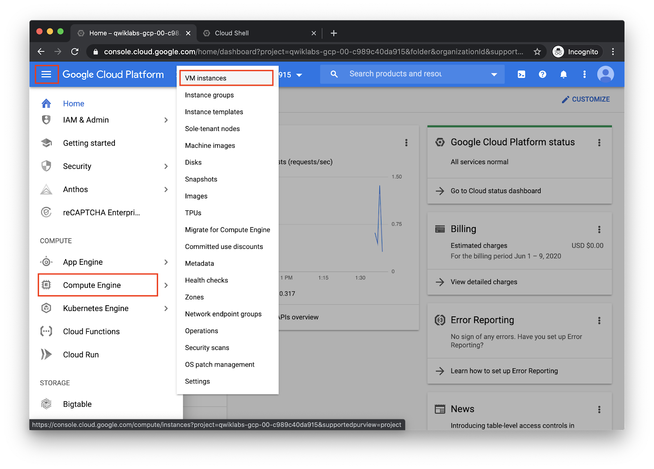Select Instance templates menu entry
Image resolution: width=654 pixels, height=469 pixels.
click(214, 112)
